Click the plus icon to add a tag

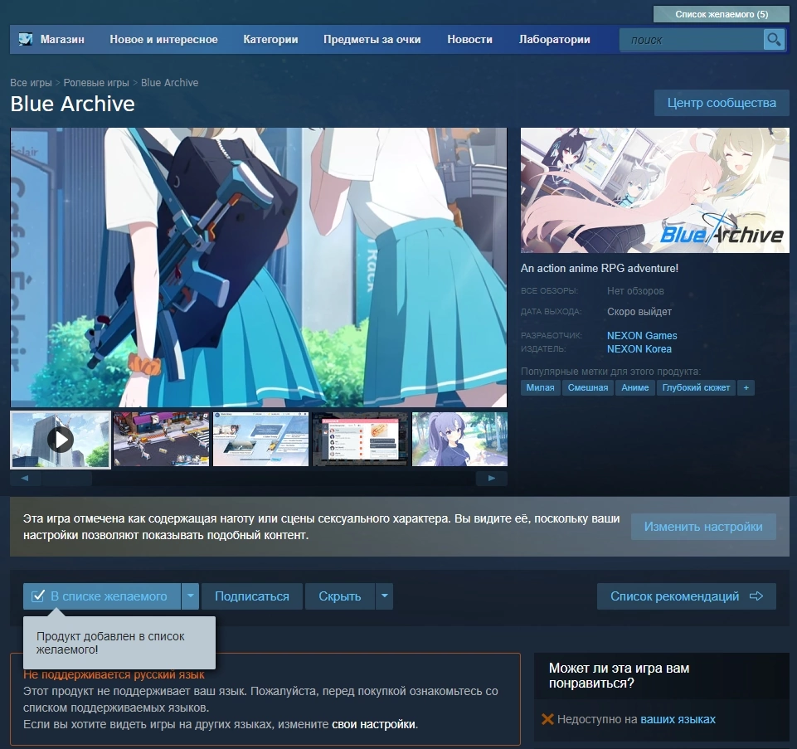(746, 387)
